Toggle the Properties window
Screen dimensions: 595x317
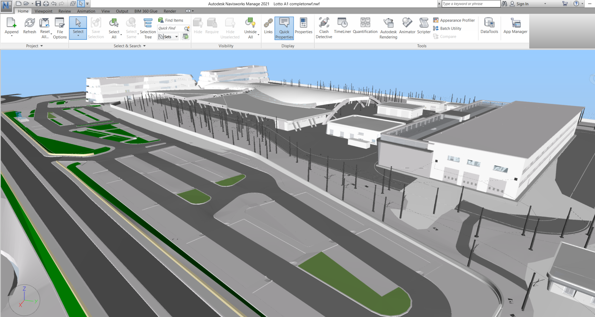(x=303, y=26)
